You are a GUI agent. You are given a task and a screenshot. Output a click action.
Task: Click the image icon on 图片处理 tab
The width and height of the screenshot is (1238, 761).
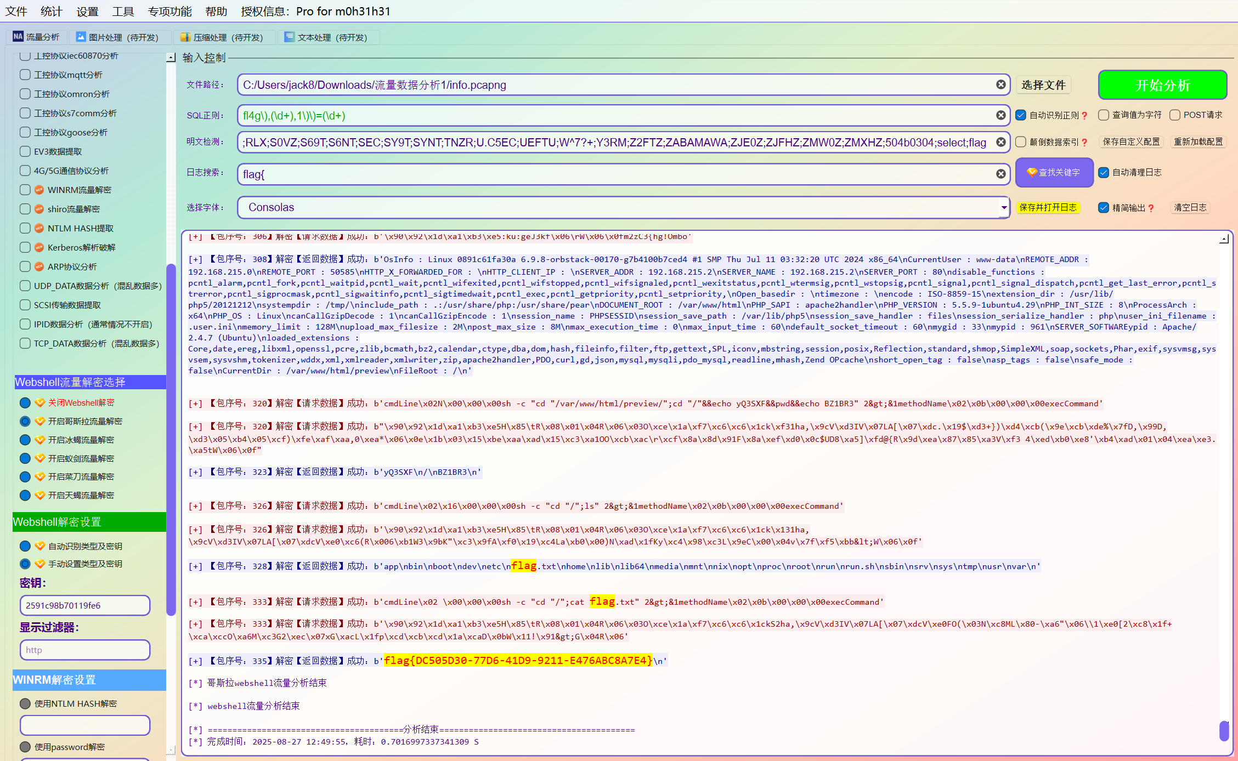[x=81, y=37]
